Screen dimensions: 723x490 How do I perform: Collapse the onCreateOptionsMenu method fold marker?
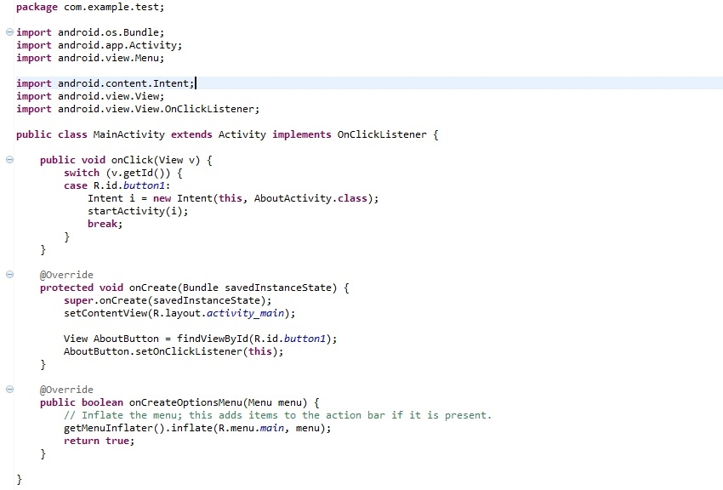click(x=9, y=389)
